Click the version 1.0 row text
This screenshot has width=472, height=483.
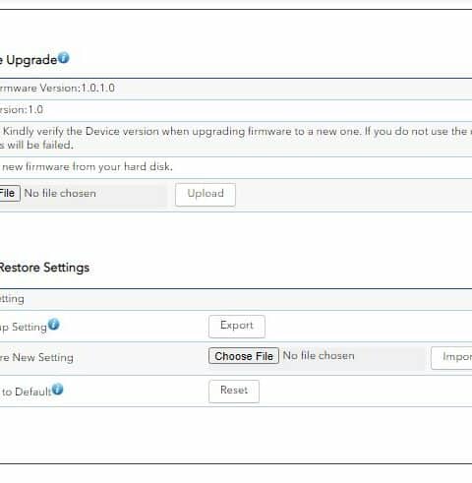coord(22,109)
